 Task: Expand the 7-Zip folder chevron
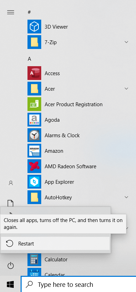126,42
